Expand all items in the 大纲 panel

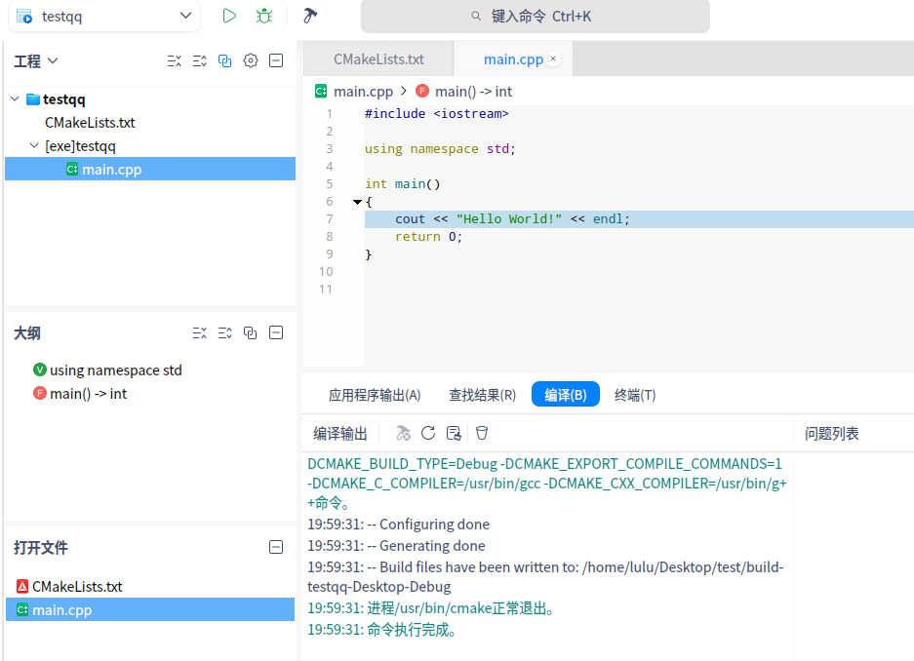(x=225, y=332)
